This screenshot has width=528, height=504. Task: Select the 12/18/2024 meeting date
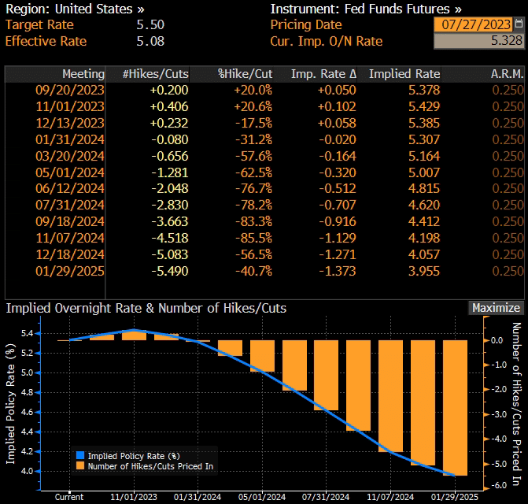[70, 254]
